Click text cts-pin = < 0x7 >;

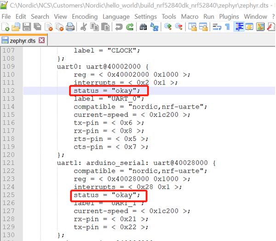pyautogui.click(x=111, y=147)
